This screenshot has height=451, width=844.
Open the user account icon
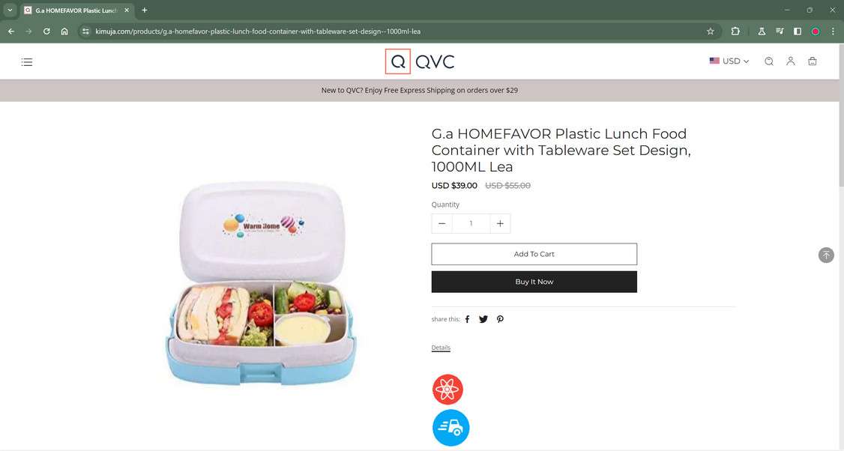pos(790,61)
